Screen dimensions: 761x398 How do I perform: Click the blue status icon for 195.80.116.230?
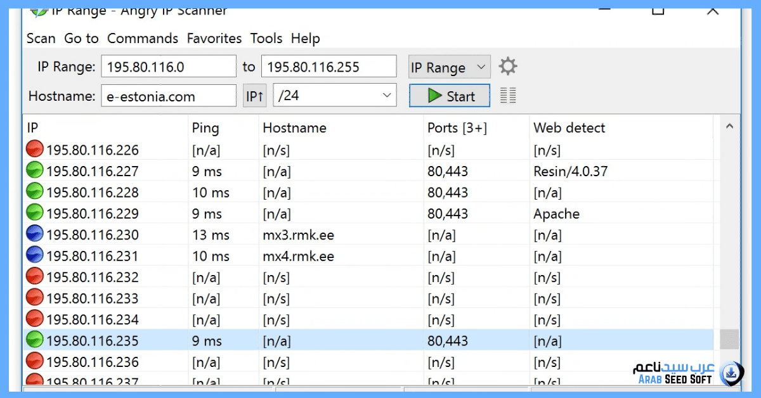[35, 234]
